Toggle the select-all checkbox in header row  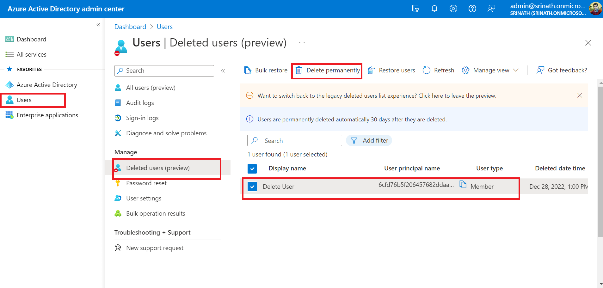tap(252, 169)
